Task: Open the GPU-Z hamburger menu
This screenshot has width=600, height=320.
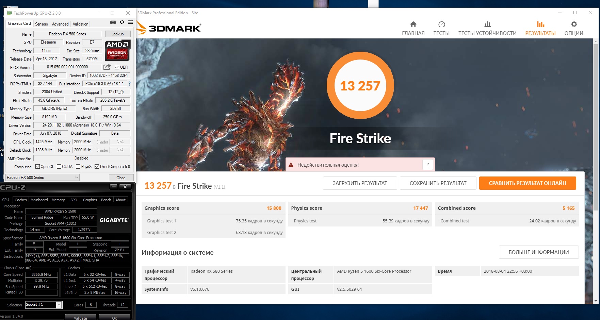Action: pos(130,22)
